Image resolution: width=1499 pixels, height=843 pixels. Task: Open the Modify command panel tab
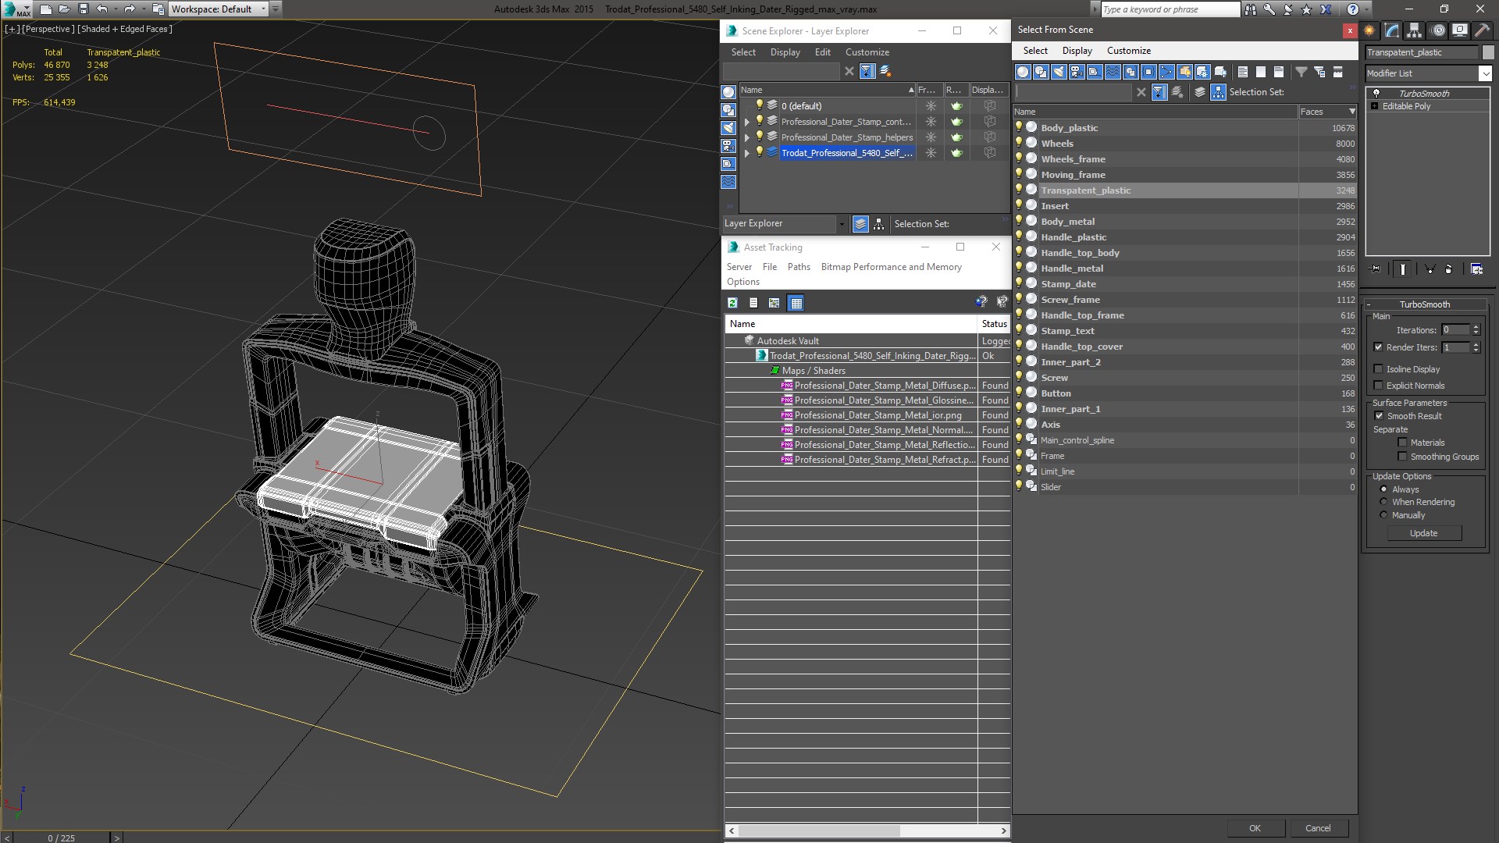1392,30
